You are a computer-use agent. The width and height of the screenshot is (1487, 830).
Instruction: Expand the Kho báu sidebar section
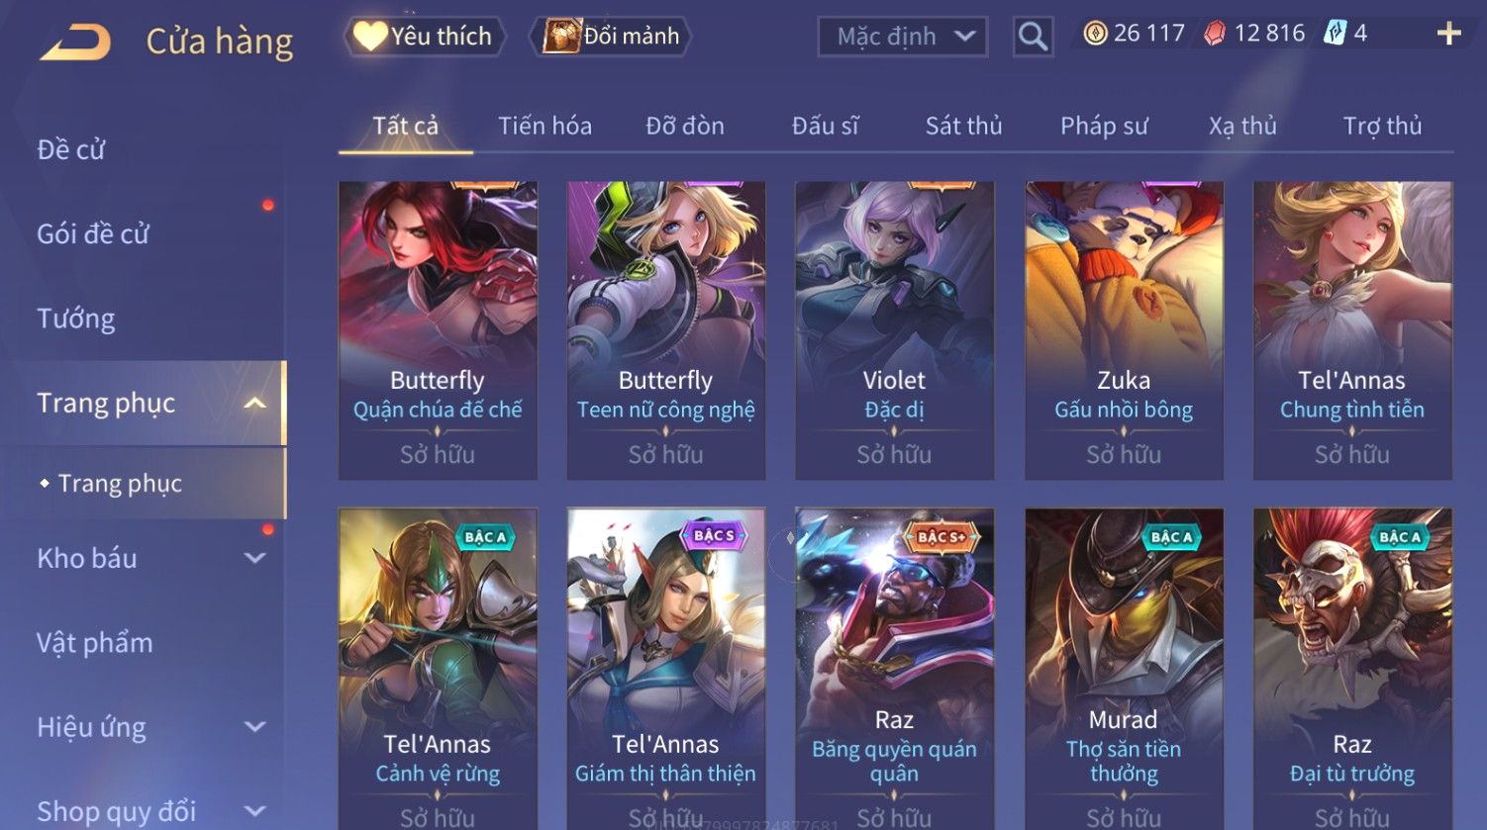click(254, 558)
